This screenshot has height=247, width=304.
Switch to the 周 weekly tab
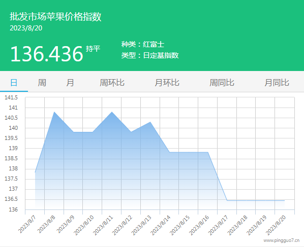(x=42, y=83)
